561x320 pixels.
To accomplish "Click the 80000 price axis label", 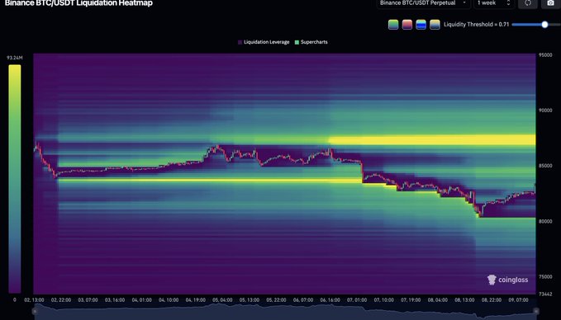I will click(545, 221).
